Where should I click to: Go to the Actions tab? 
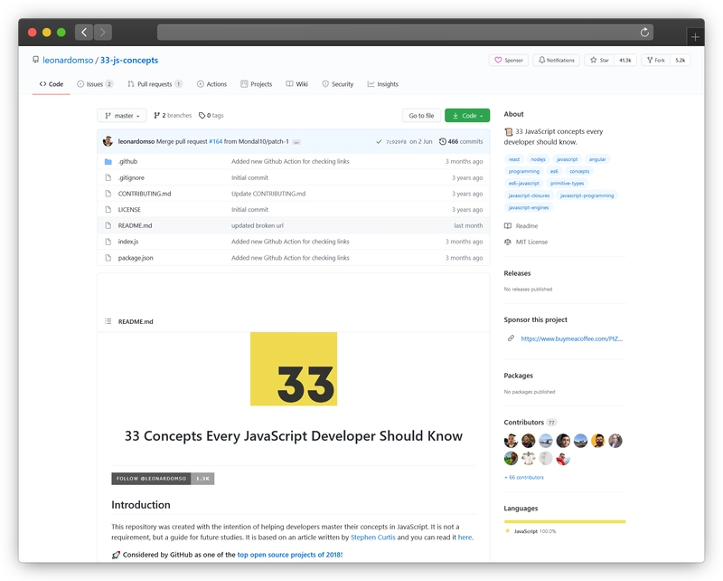pos(212,84)
